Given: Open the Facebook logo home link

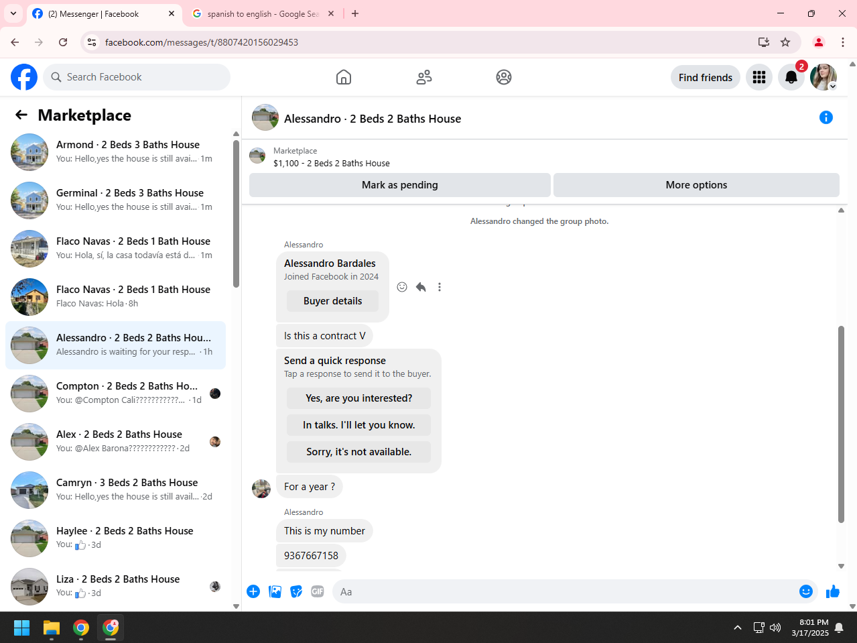Looking at the screenshot, I should pos(24,77).
